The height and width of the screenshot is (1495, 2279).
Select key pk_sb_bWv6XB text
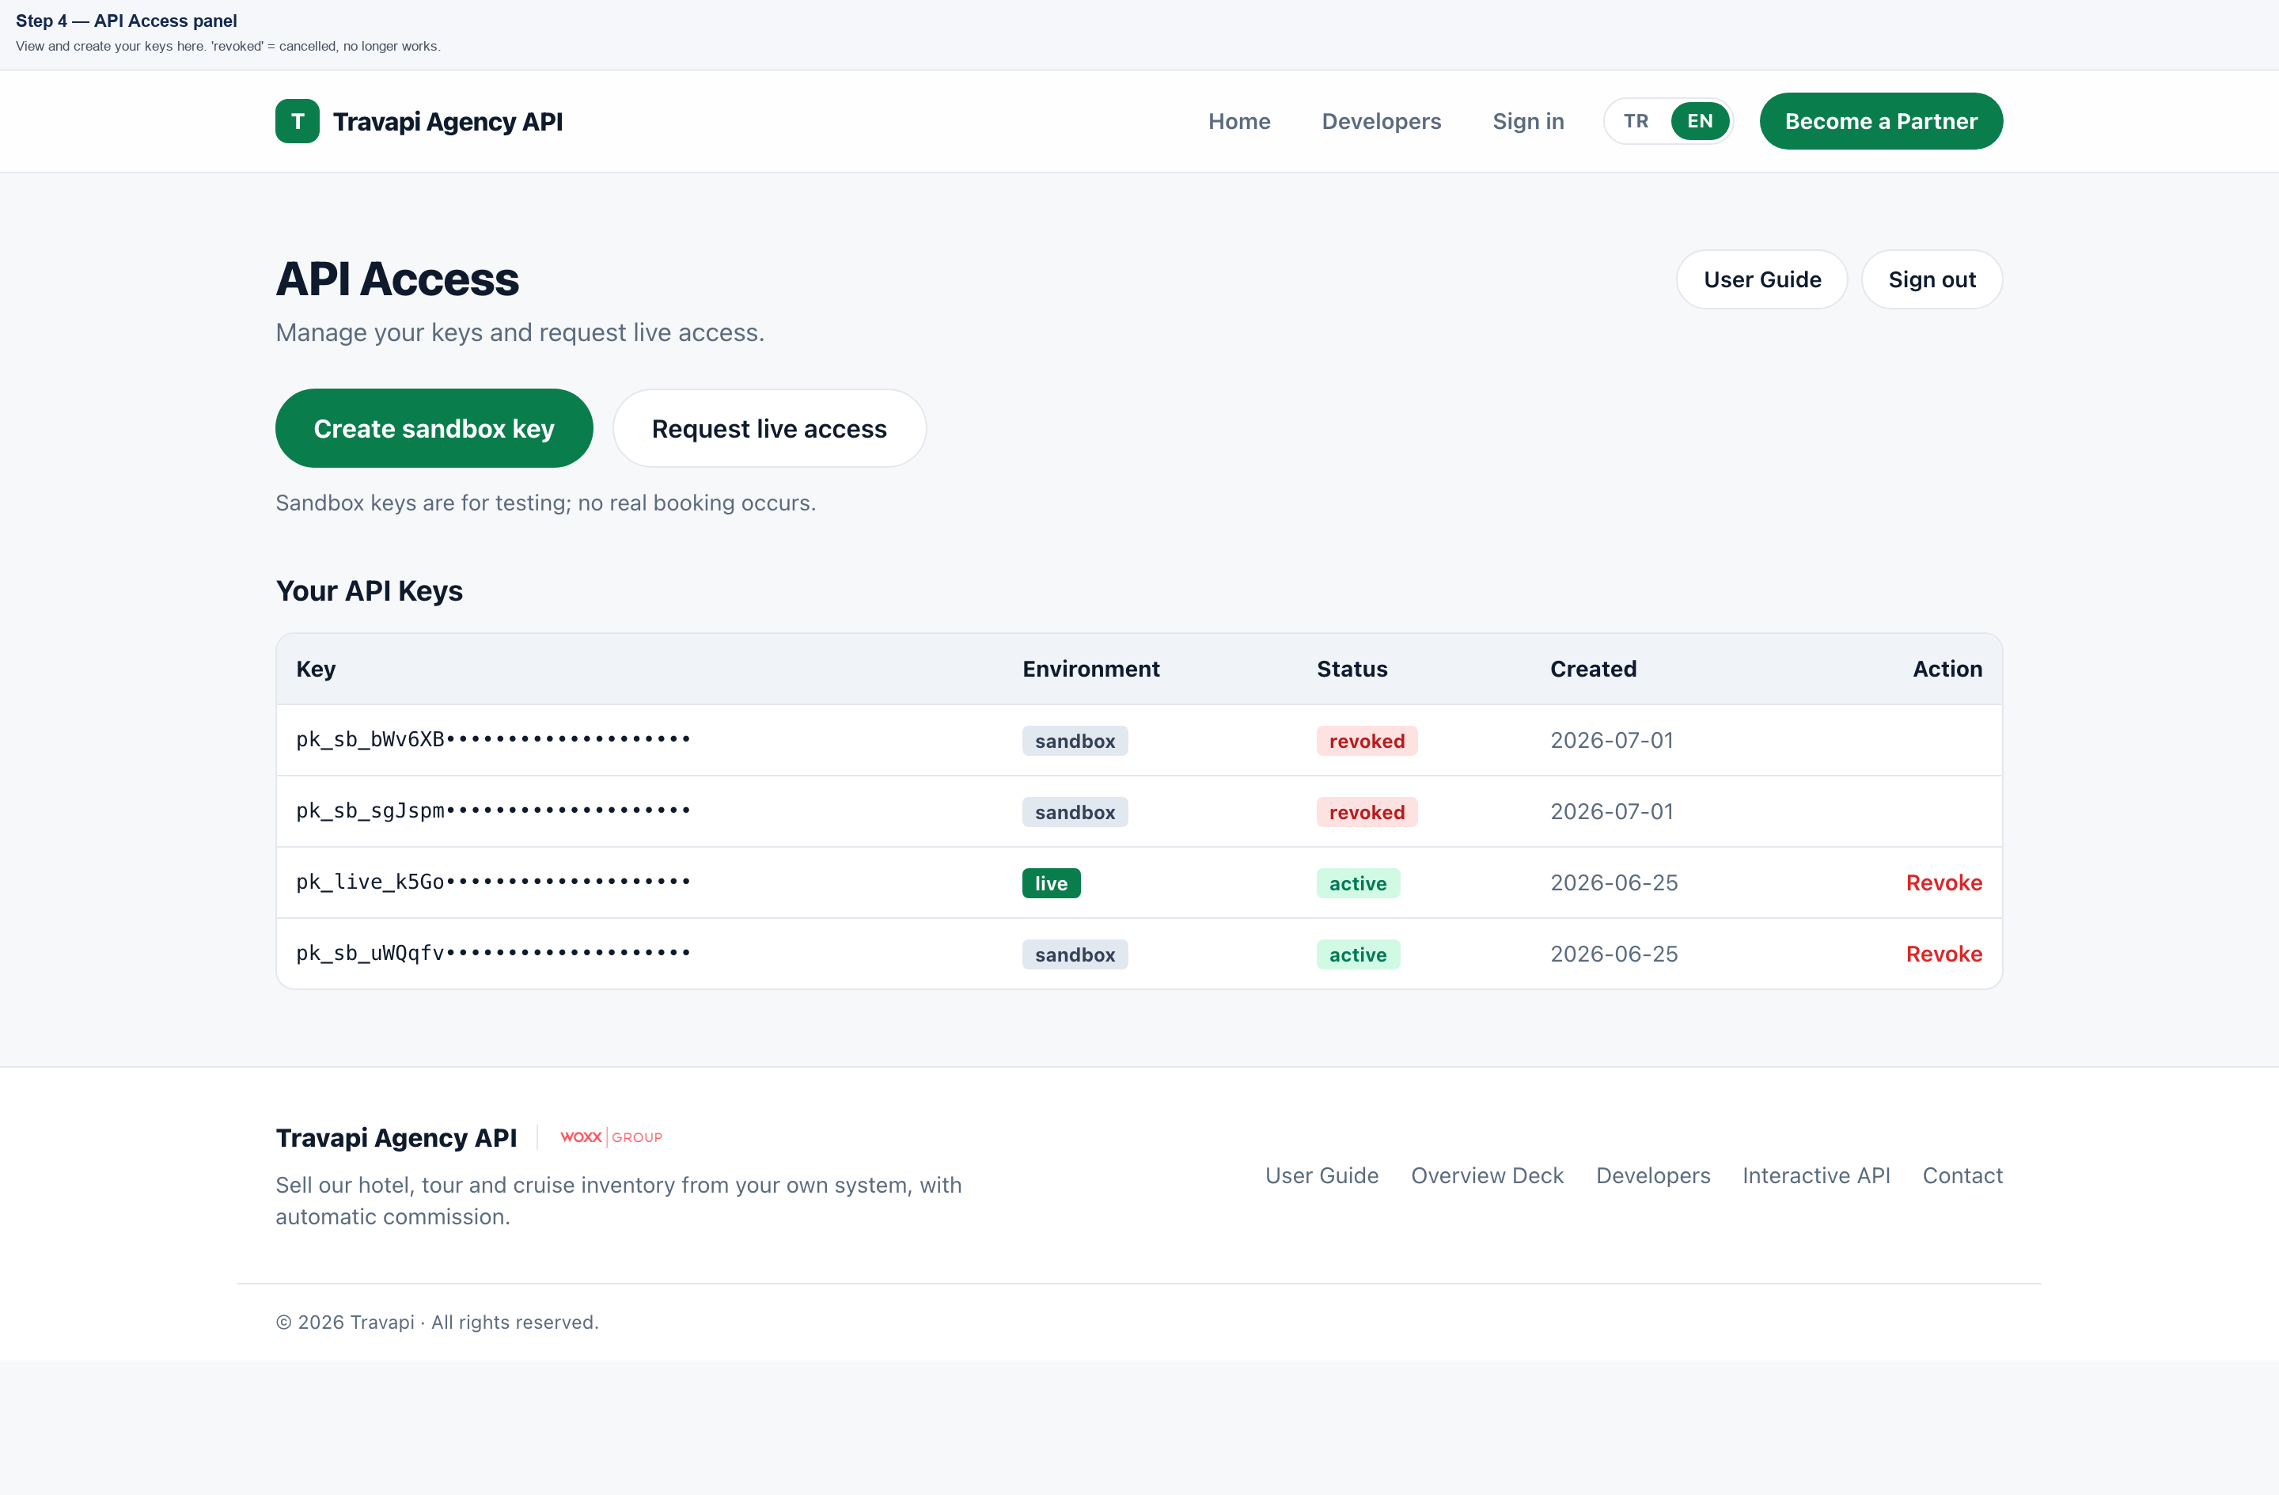(493, 739)
